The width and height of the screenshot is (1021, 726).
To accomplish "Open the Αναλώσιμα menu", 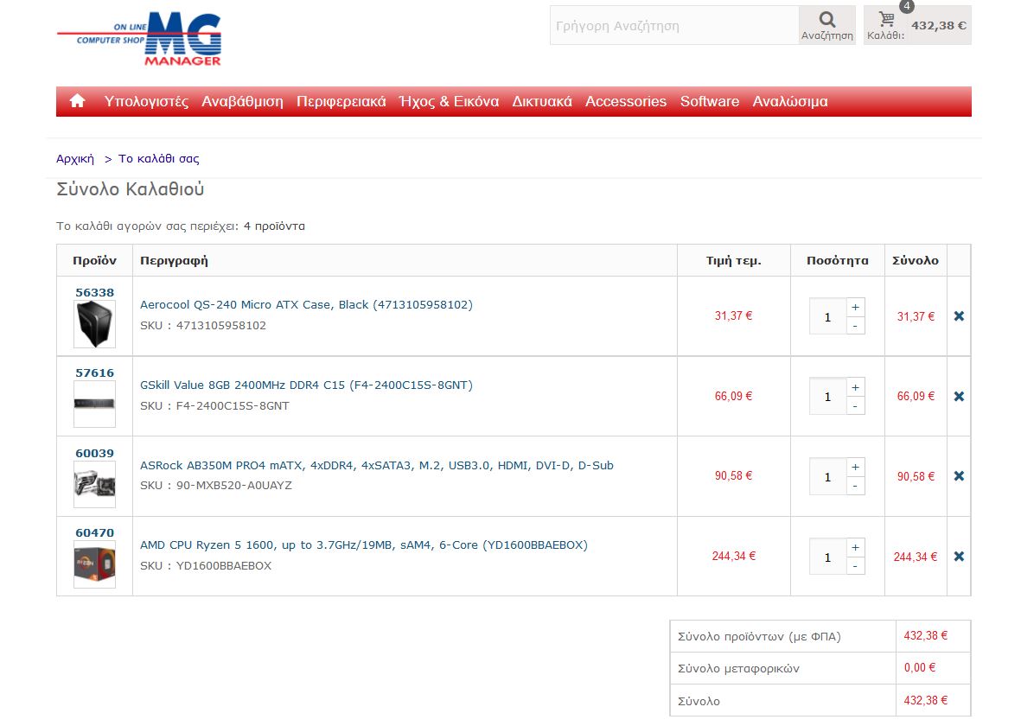I will (790, 102).
